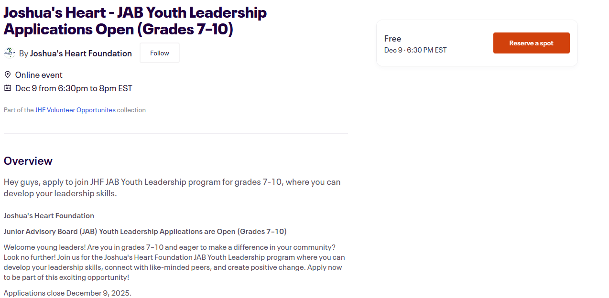Image resolution: width=609 pixels, height=298 pixels.
Task: Click the horizontal divider above Overview
Action: [175, 134]
